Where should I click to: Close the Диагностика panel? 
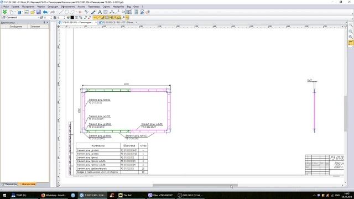point(48,23)
